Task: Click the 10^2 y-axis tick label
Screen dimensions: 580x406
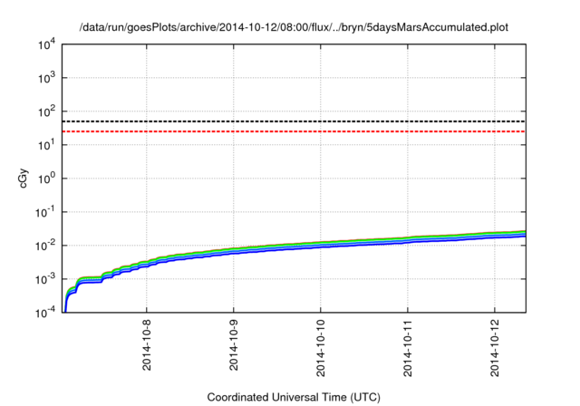Action: (46, 111)
